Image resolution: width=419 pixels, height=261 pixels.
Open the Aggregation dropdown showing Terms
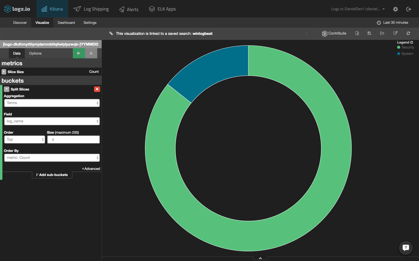tap(52, 103)
